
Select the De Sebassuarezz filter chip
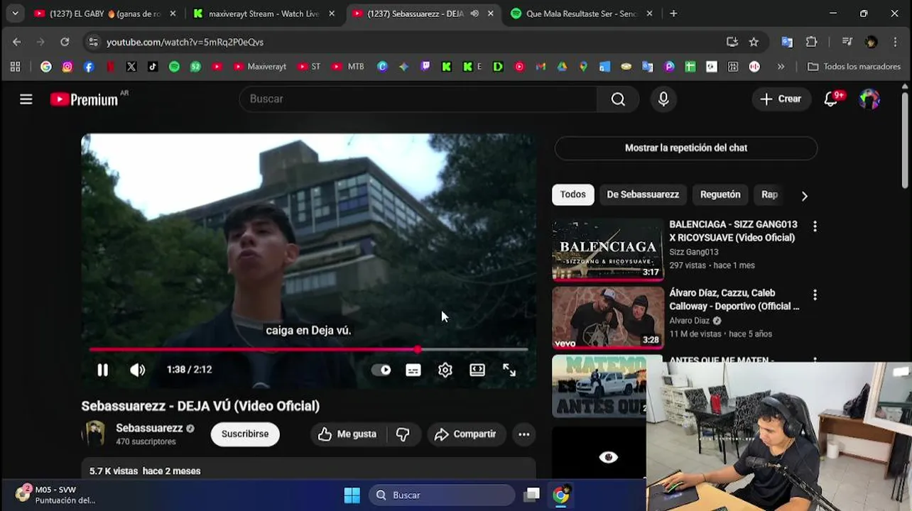click(x=643, y=194)
